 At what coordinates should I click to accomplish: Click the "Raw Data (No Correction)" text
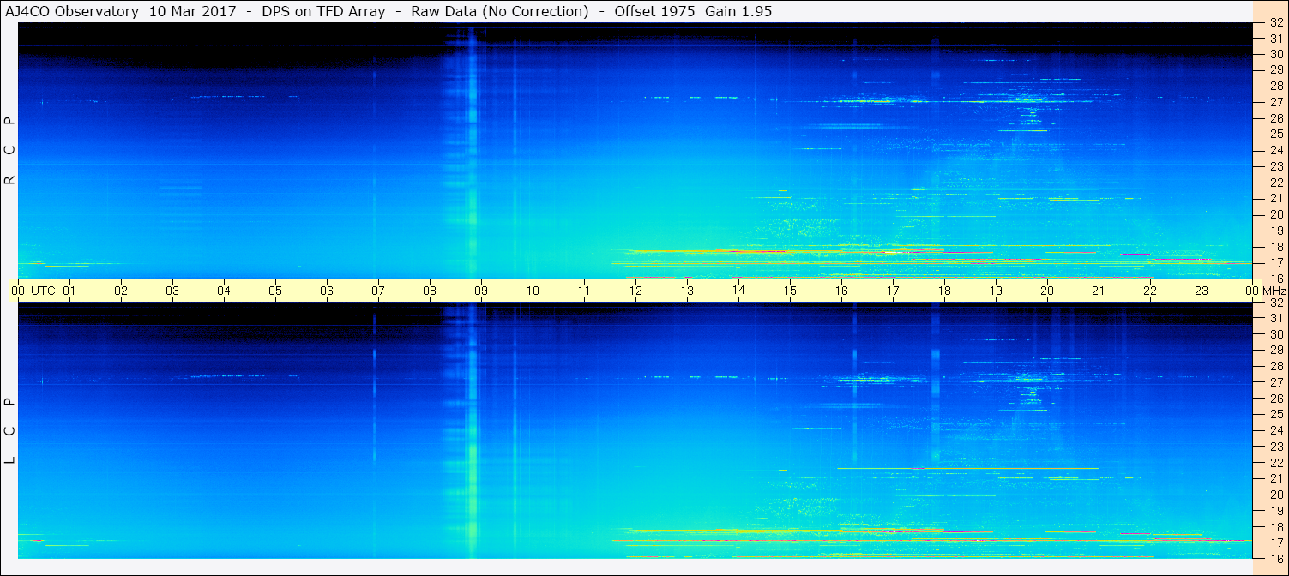click(500, 11)
